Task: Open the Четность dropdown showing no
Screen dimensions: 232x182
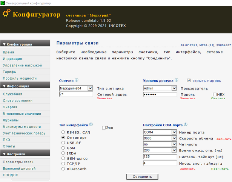Action: 160,144
